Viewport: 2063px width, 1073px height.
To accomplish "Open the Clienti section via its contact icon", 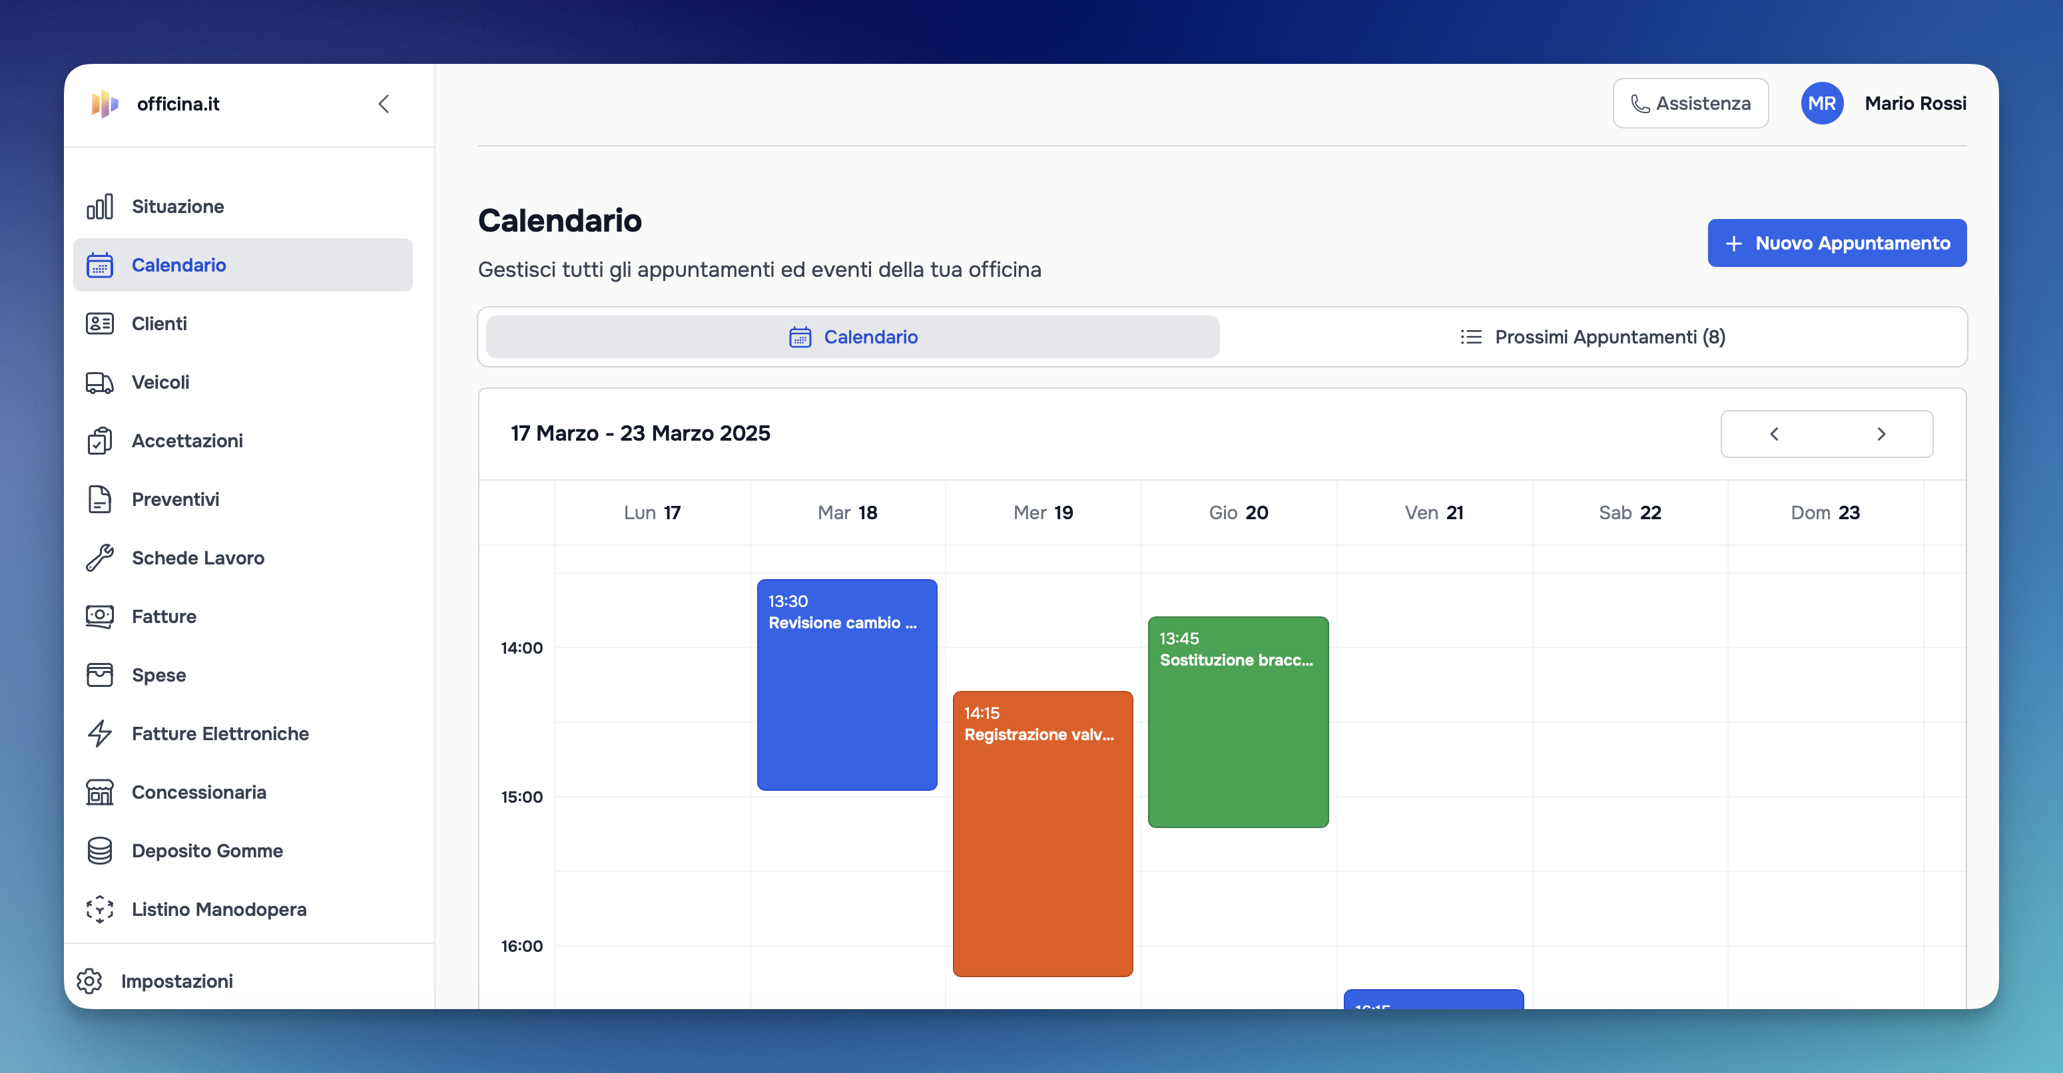I will pos(99,323).
